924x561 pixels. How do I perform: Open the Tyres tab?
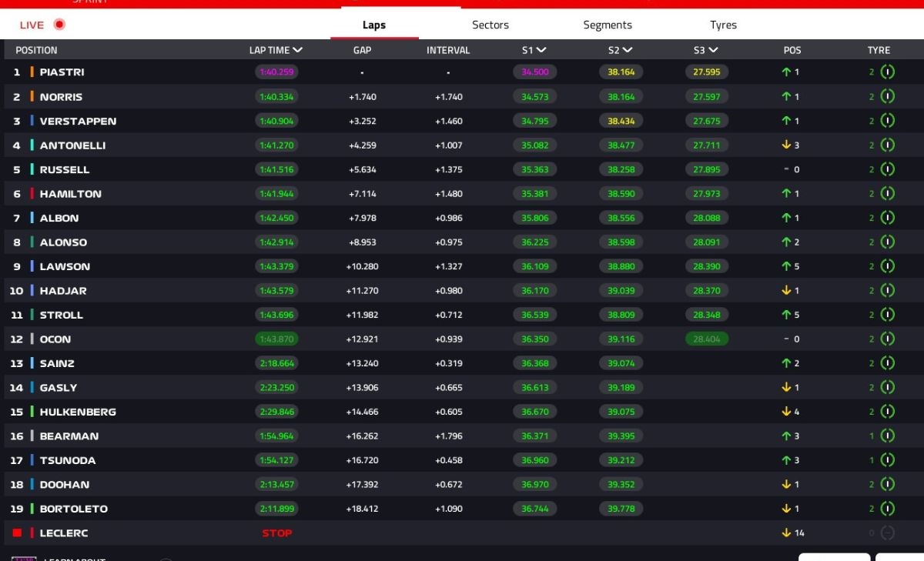coord(723,25)
